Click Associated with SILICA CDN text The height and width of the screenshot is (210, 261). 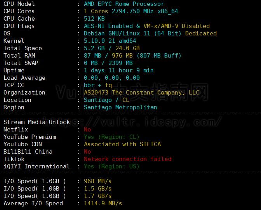(x=122, y=144)
